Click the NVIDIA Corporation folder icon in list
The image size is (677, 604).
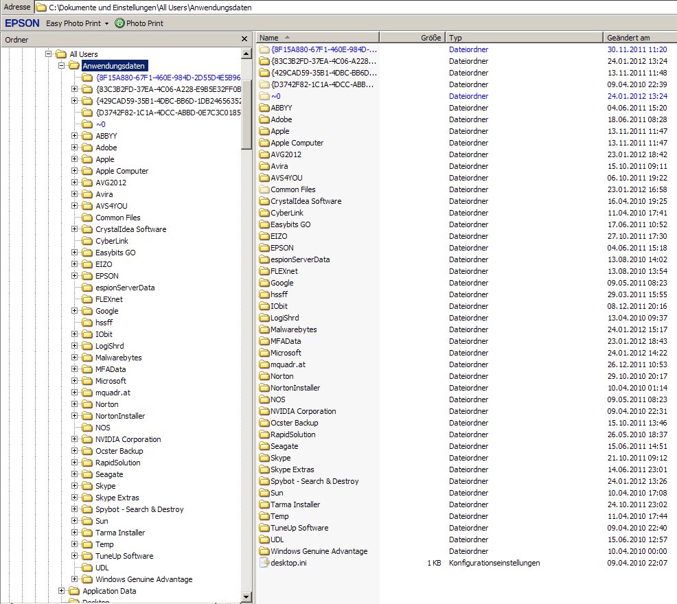coord(265,411)
